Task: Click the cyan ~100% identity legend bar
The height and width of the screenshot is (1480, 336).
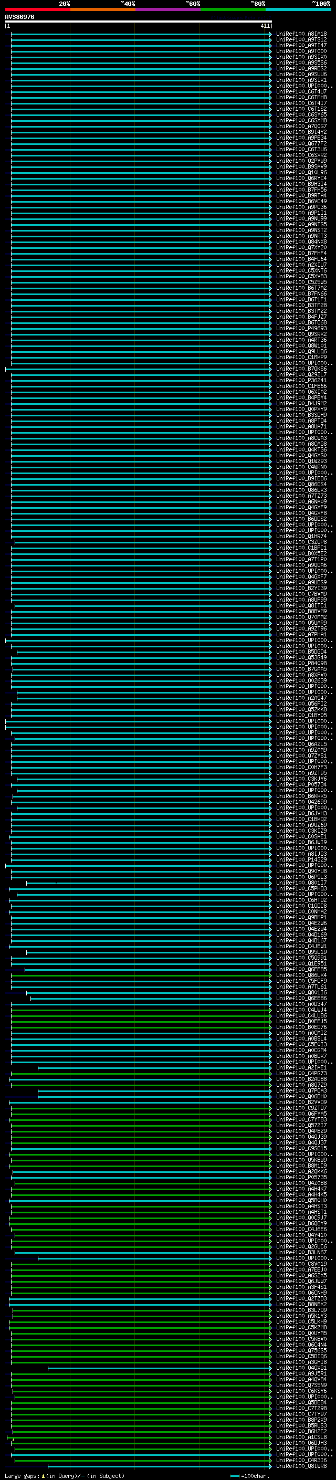Action: click(298, 9)
